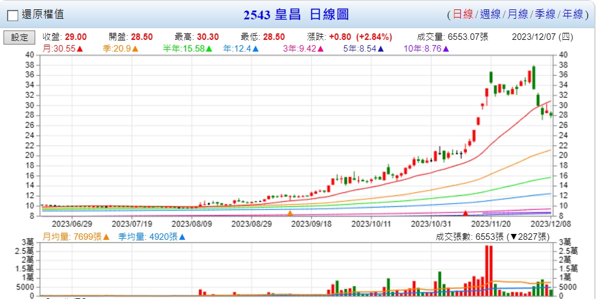Click the orange 季 20.9 average label
The height and width of the screenshot is (299, 596).
120,49
